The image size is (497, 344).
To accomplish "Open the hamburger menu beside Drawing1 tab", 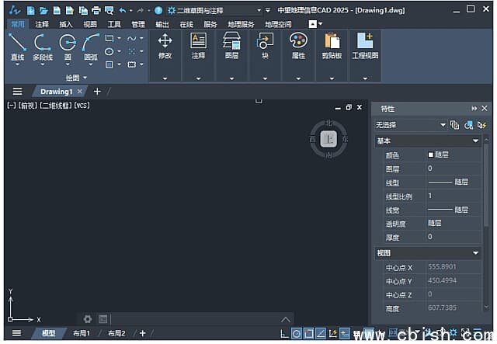I will pyautogui.click(x=17, y=92).
